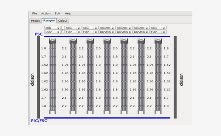Open the File menu
Viewport: 221px width, 136px height.
tap(34, 13)
